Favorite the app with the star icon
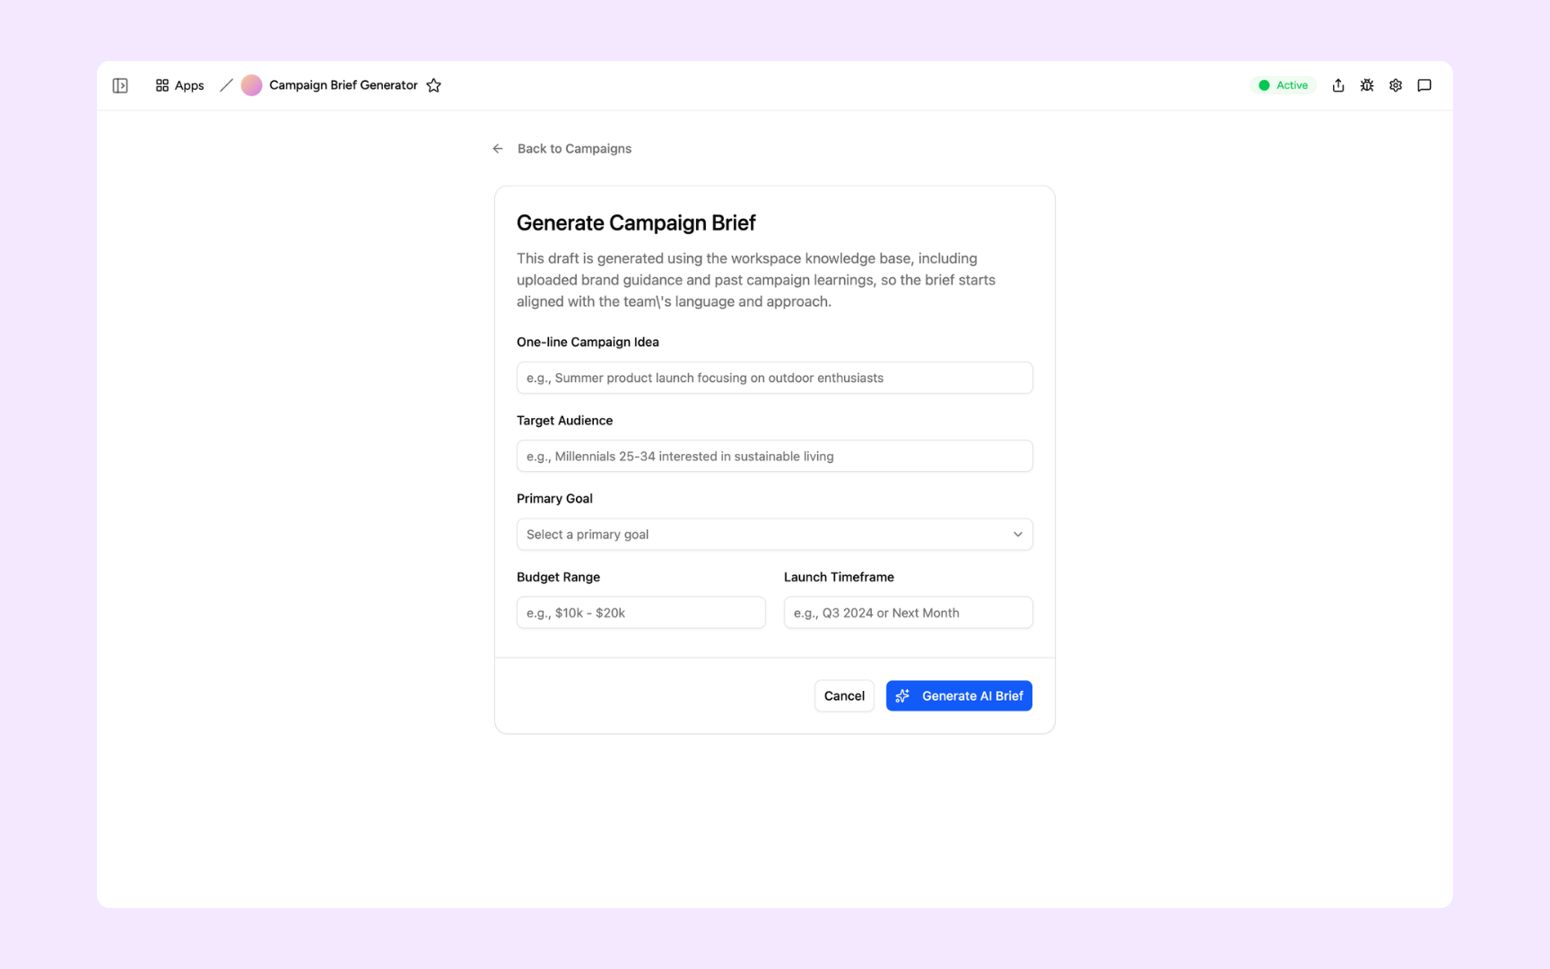 pyautogui.click(x=434, y=85)
